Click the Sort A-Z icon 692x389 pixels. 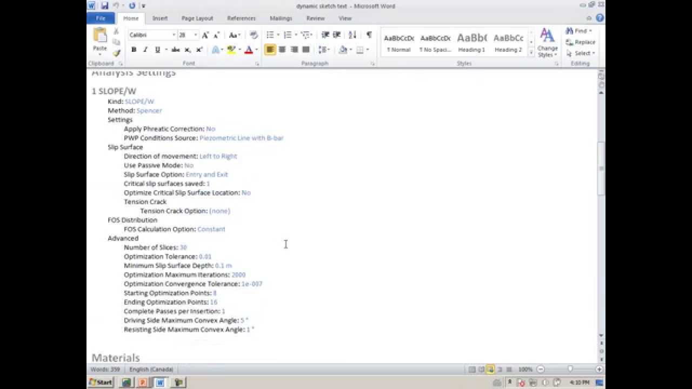tap(352, 35)
